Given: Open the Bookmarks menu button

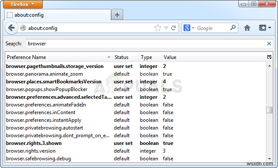Looking at the screenshot, I should tap(263, 28).
